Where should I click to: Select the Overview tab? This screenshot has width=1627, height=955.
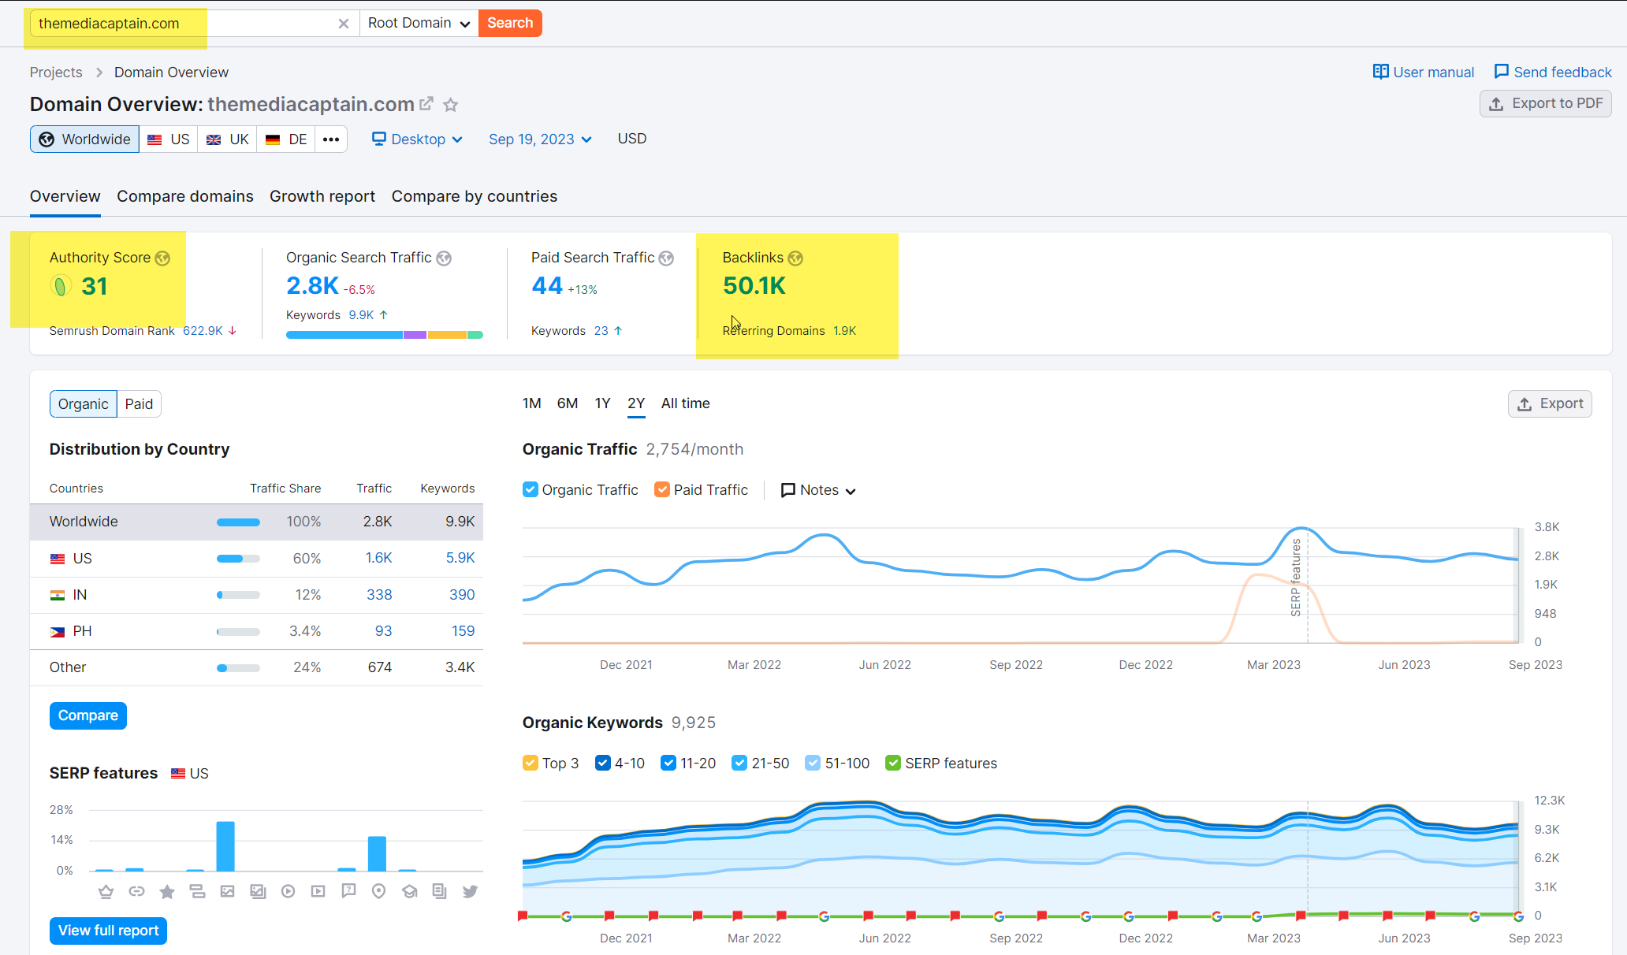[x=65, y=196]
